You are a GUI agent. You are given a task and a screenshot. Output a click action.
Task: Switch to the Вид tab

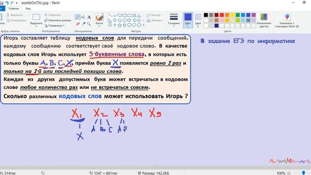click(x=28, y=9)
